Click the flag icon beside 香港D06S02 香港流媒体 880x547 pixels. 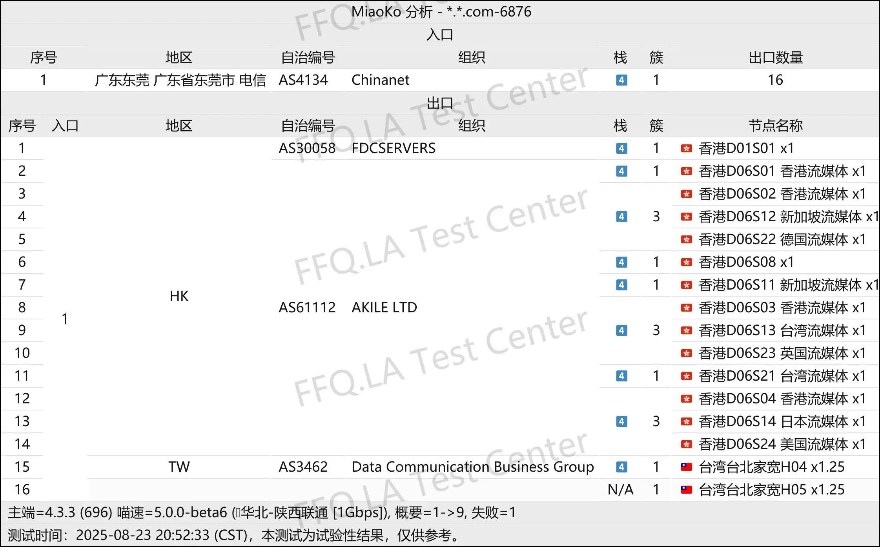click(686, 194)
